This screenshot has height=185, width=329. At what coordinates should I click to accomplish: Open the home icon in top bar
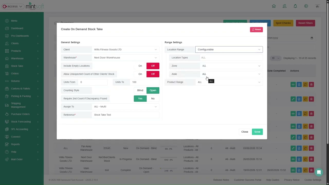(x=274, y=6)
